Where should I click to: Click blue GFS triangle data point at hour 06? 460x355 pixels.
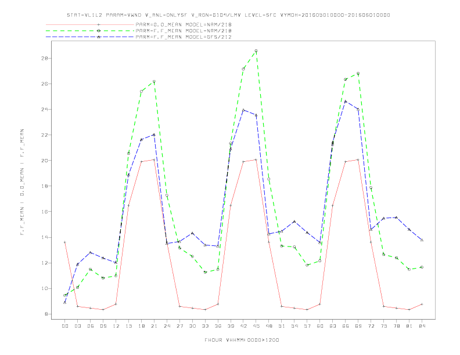coord(91,252)
